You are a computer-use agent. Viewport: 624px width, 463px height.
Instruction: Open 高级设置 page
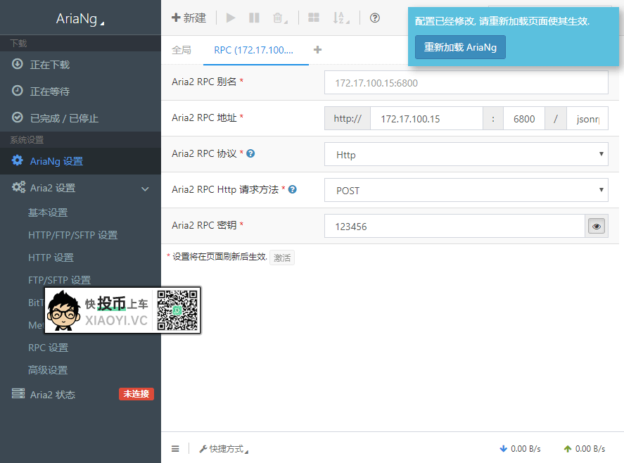pos(48,370)
